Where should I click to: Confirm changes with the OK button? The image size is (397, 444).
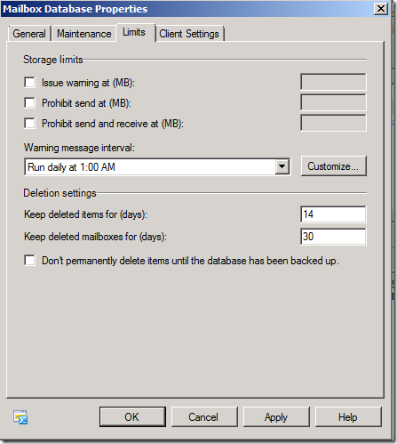point(132,417)
